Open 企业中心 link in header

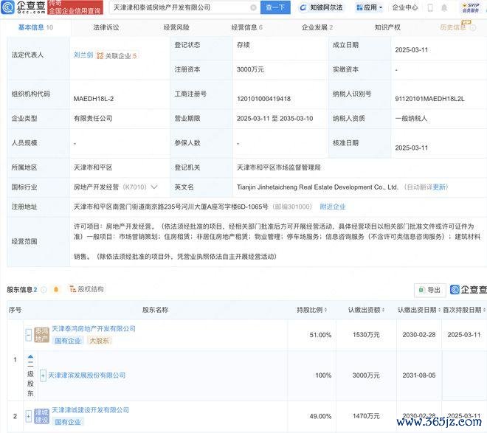pyautogui.click(x=405, y=7)
